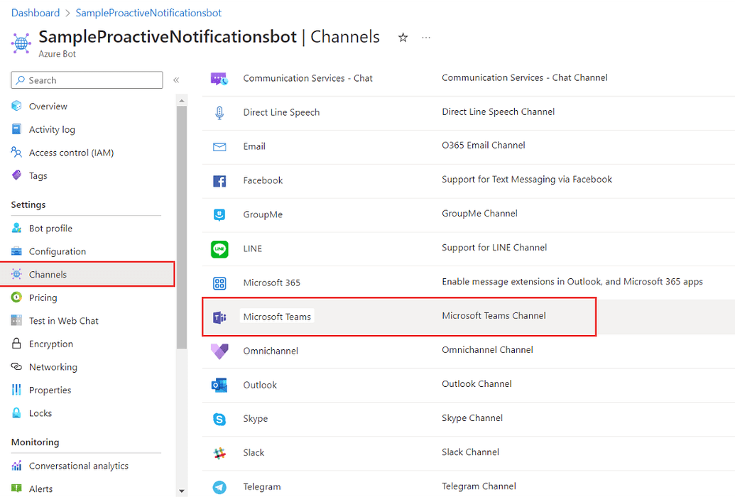Collapse the sidebar with the double chevron

(x=176, y=80)
